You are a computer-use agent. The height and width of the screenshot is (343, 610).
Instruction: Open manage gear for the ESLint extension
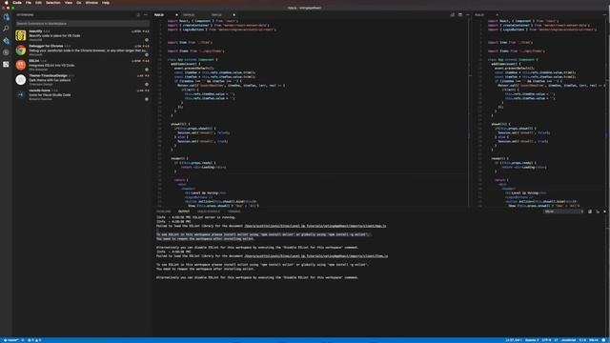click(147, 70)
